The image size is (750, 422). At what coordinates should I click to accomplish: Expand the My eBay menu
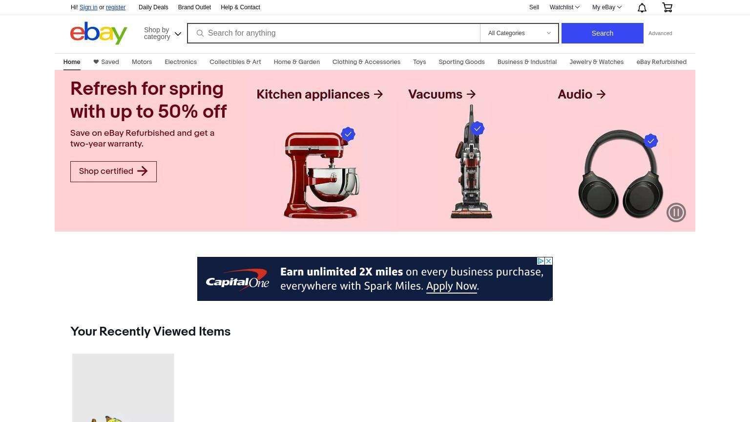[x=607, y=7]
